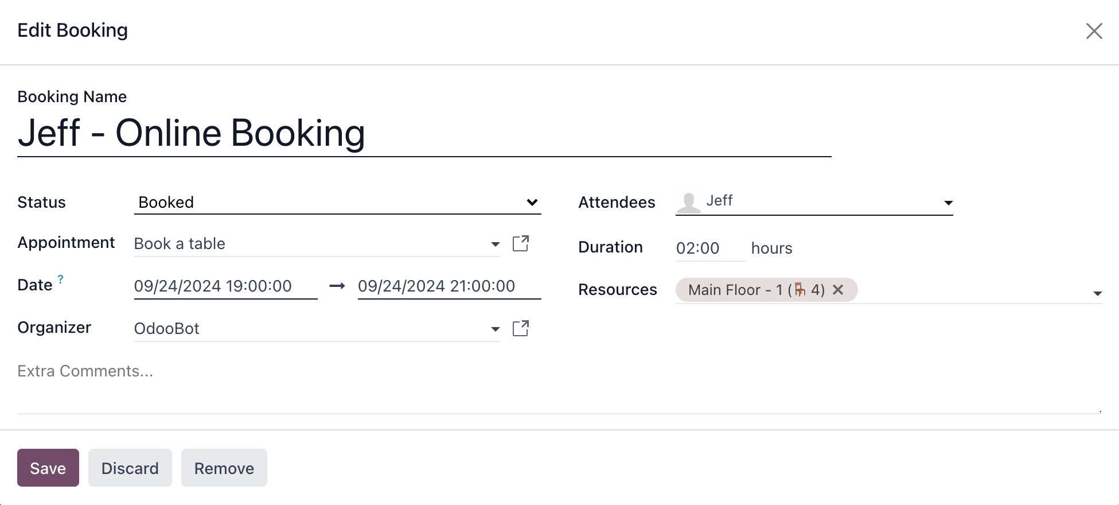Click the start date field

coord(225,286)
